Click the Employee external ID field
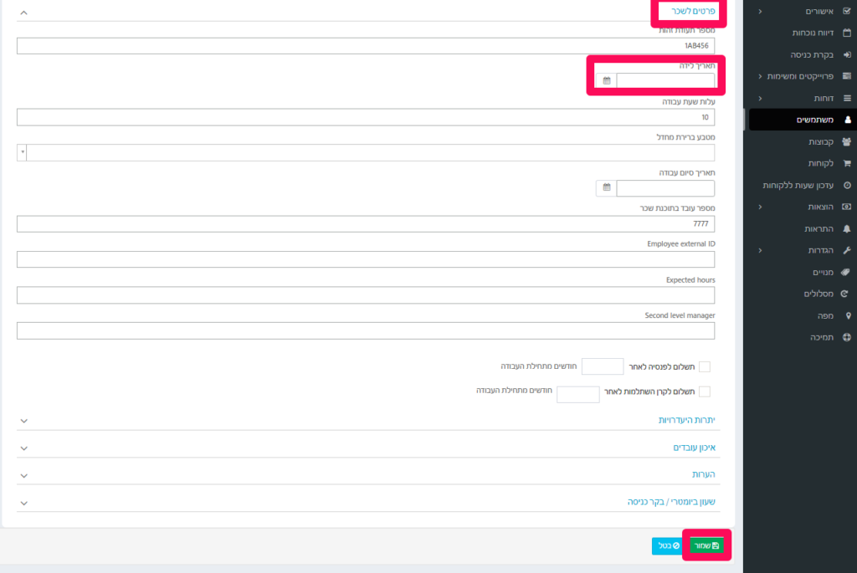The width and height of the screenshot is (857, 573). tap(366, 259)
